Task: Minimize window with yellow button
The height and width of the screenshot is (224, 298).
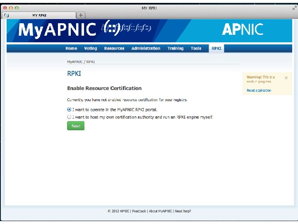Action: tap(11, 8)
